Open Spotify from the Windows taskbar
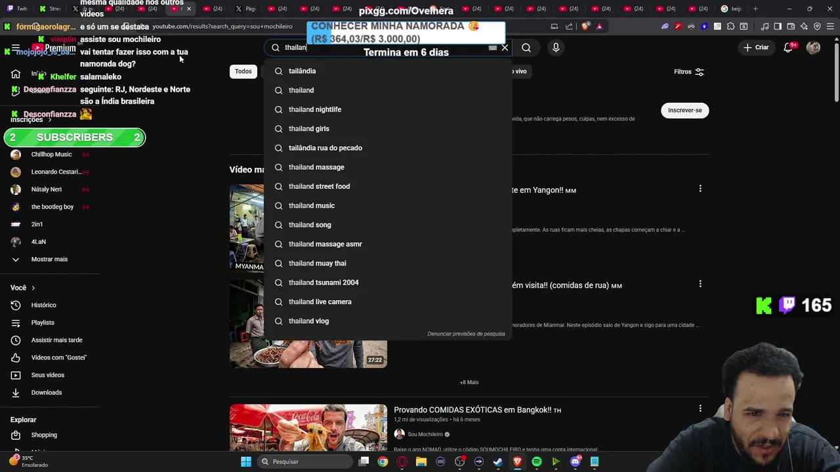 coord(537,462)
